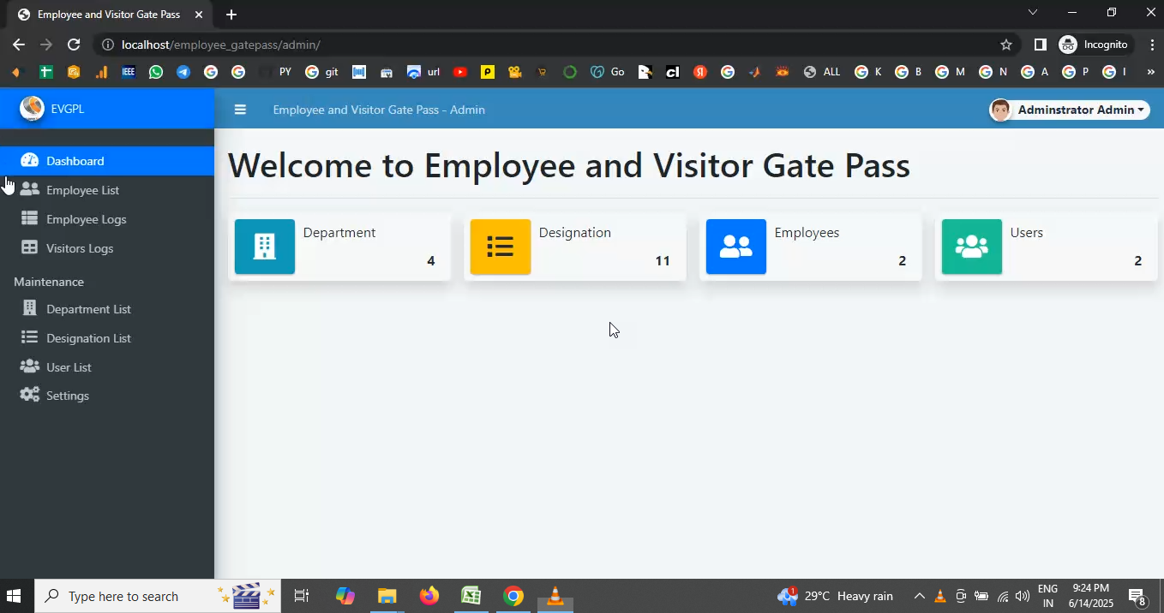Click the administrator avatar image
This screenshot has width=1164, height=613.
pos(999,110)
